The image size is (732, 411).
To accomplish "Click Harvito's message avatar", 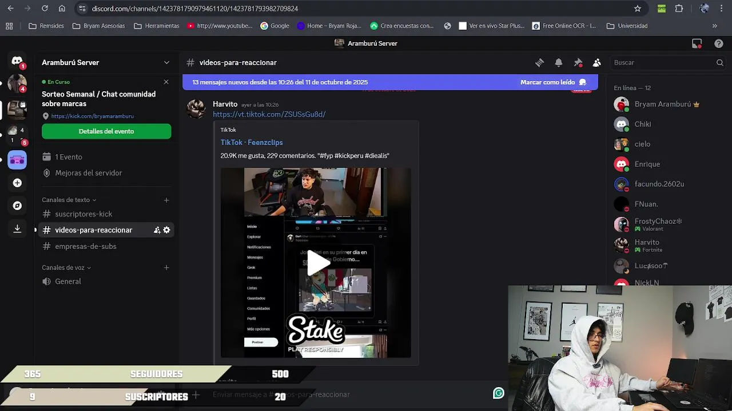I will pos(196,109).
